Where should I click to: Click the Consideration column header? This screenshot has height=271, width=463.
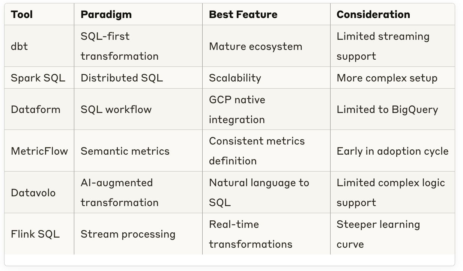(x=373, y=15)
